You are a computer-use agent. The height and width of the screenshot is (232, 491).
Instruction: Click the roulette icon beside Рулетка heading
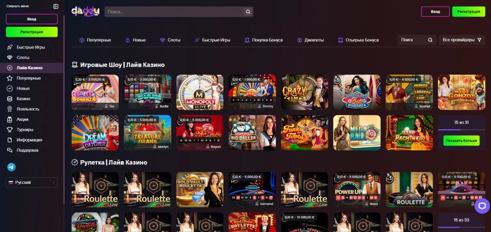pos(74,162)
